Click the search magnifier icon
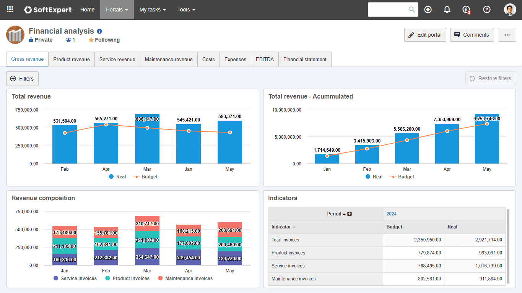This screenshot has width=522, height=293. [x=412, y=10]
